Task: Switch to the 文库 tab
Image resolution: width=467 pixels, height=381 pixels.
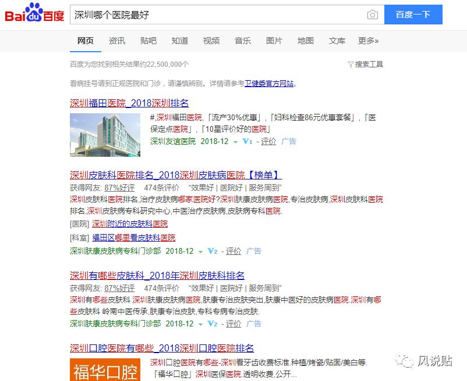Action: tap(337, 41)
